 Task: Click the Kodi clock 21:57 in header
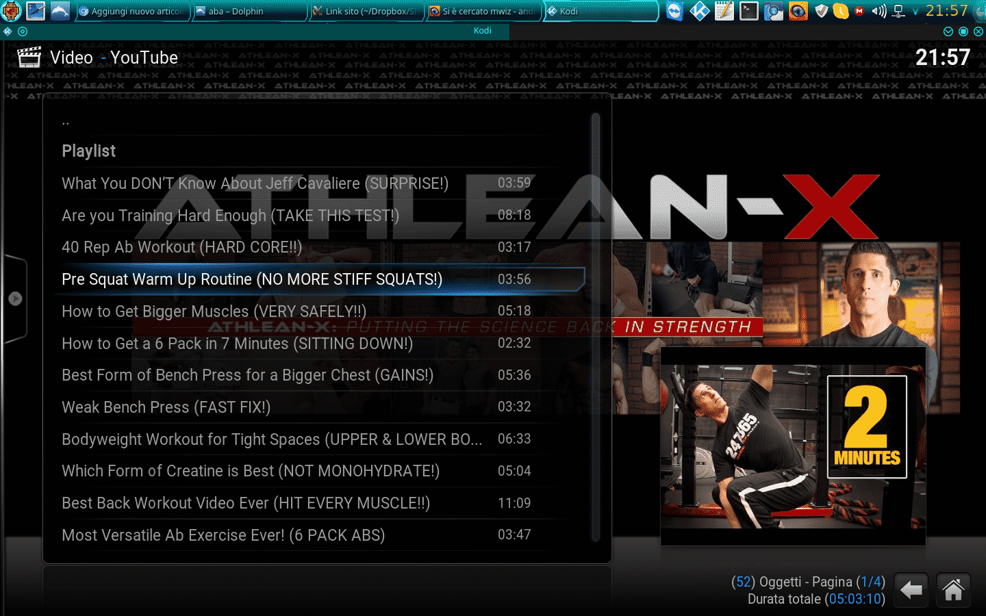tap(943, 57)
